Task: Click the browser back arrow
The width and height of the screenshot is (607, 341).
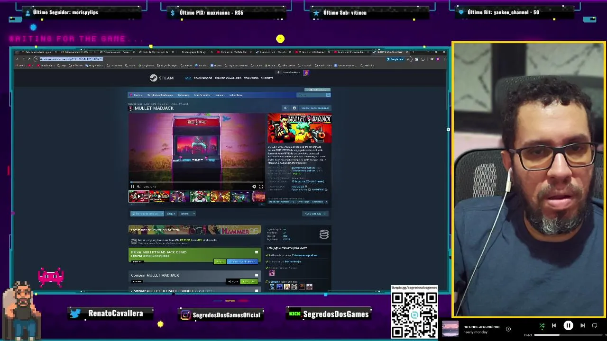Action: pos(17,59)
